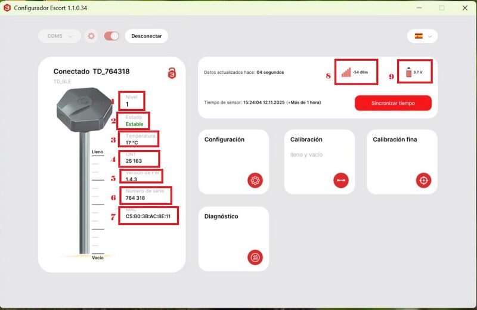The image size is (477, 310).
Task: Open the COM5 port dropdown
Action: point(60,36)
